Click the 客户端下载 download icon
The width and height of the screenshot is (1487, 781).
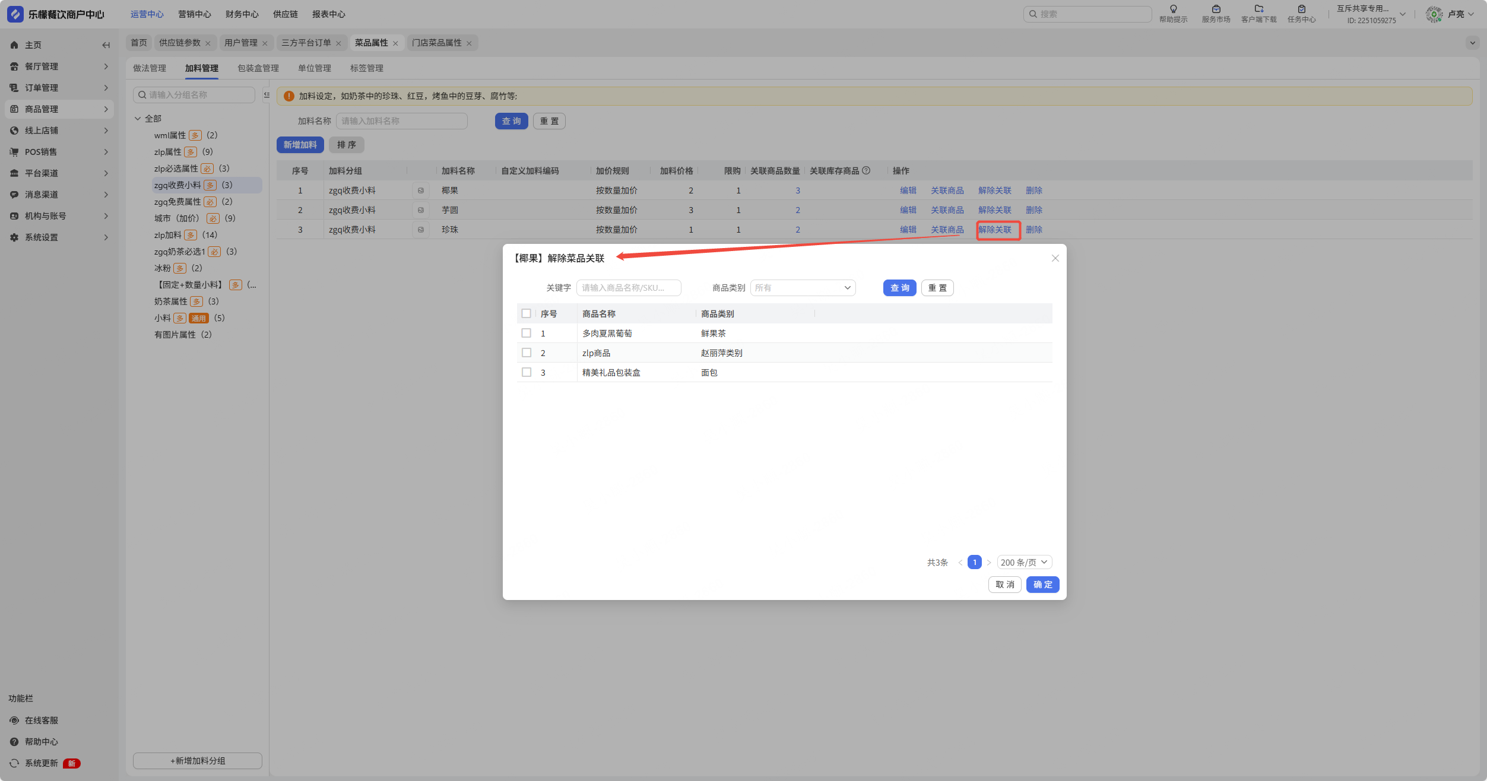[x=1258, y=9]
